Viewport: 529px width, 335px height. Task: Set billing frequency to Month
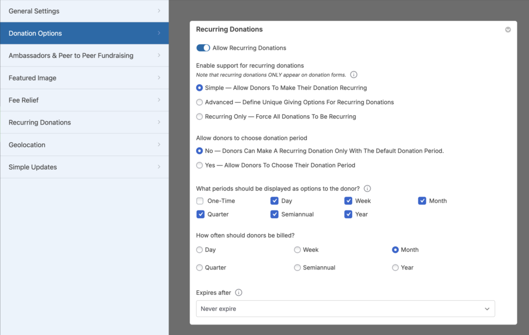click(x=395, y=250)
